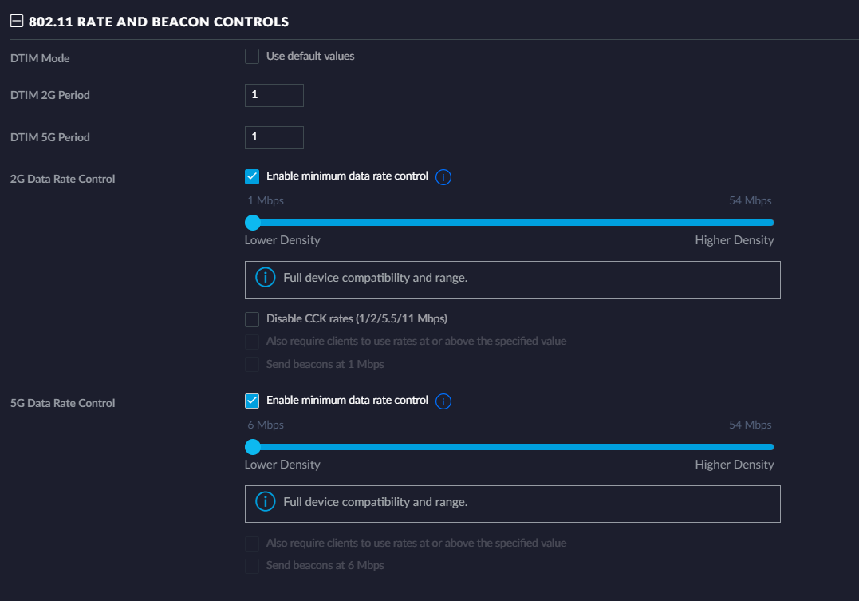Click the 802.11 Rate and Beacon Controls heading
The image size is (859, 601).
point(158,22)
